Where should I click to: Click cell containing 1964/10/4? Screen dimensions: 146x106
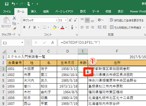pyautogui.click(x=67, y=75)
